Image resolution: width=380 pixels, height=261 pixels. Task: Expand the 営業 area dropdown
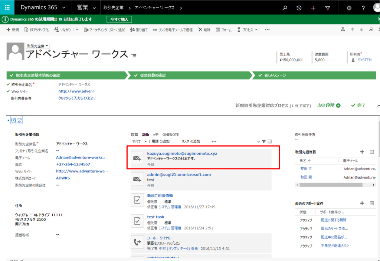[x=94, y=8]
